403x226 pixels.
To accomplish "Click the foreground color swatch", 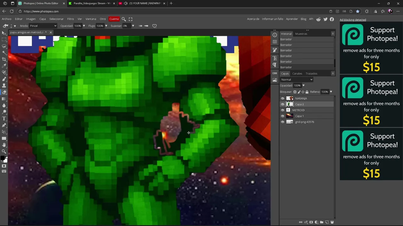I will [3, 159].
